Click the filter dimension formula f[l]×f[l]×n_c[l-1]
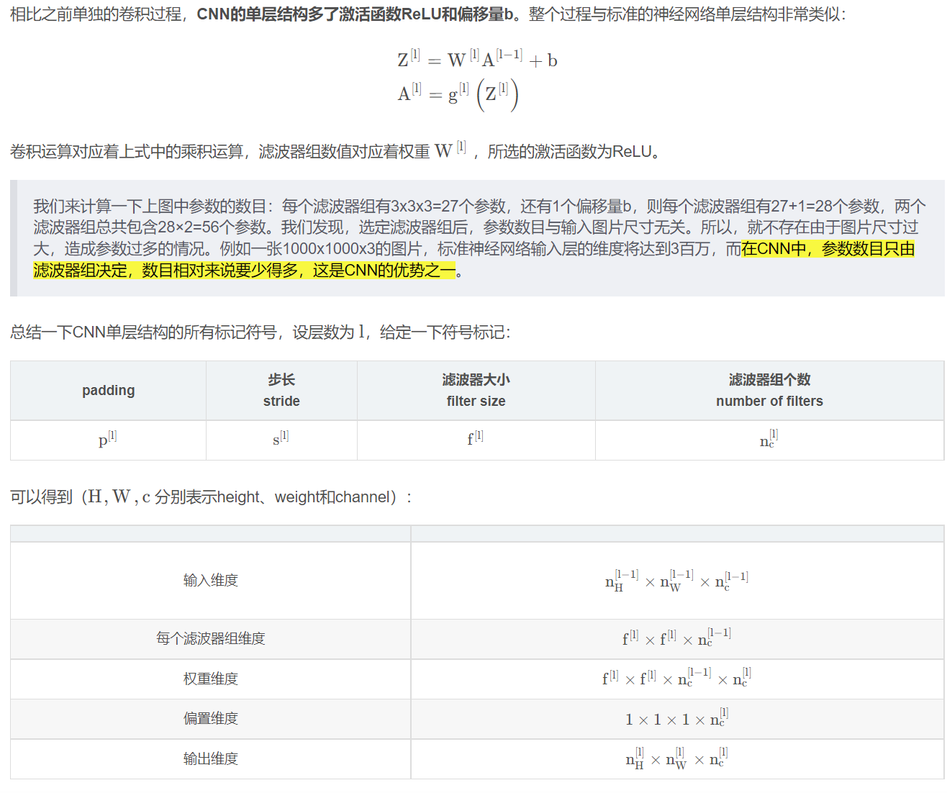947x793 pixels. coord(676,638)
